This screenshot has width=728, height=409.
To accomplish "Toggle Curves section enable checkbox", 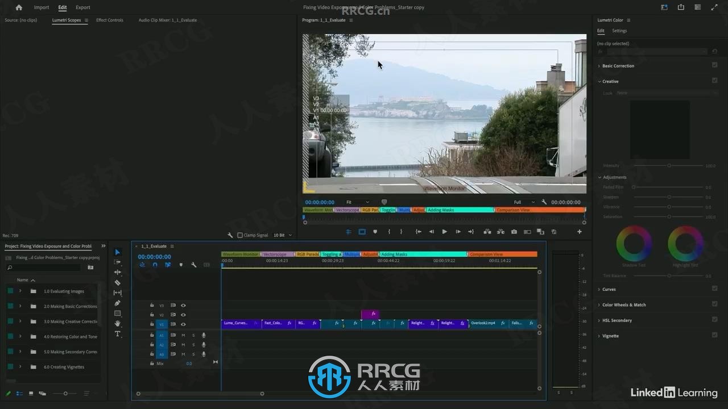I will [715, 289].
